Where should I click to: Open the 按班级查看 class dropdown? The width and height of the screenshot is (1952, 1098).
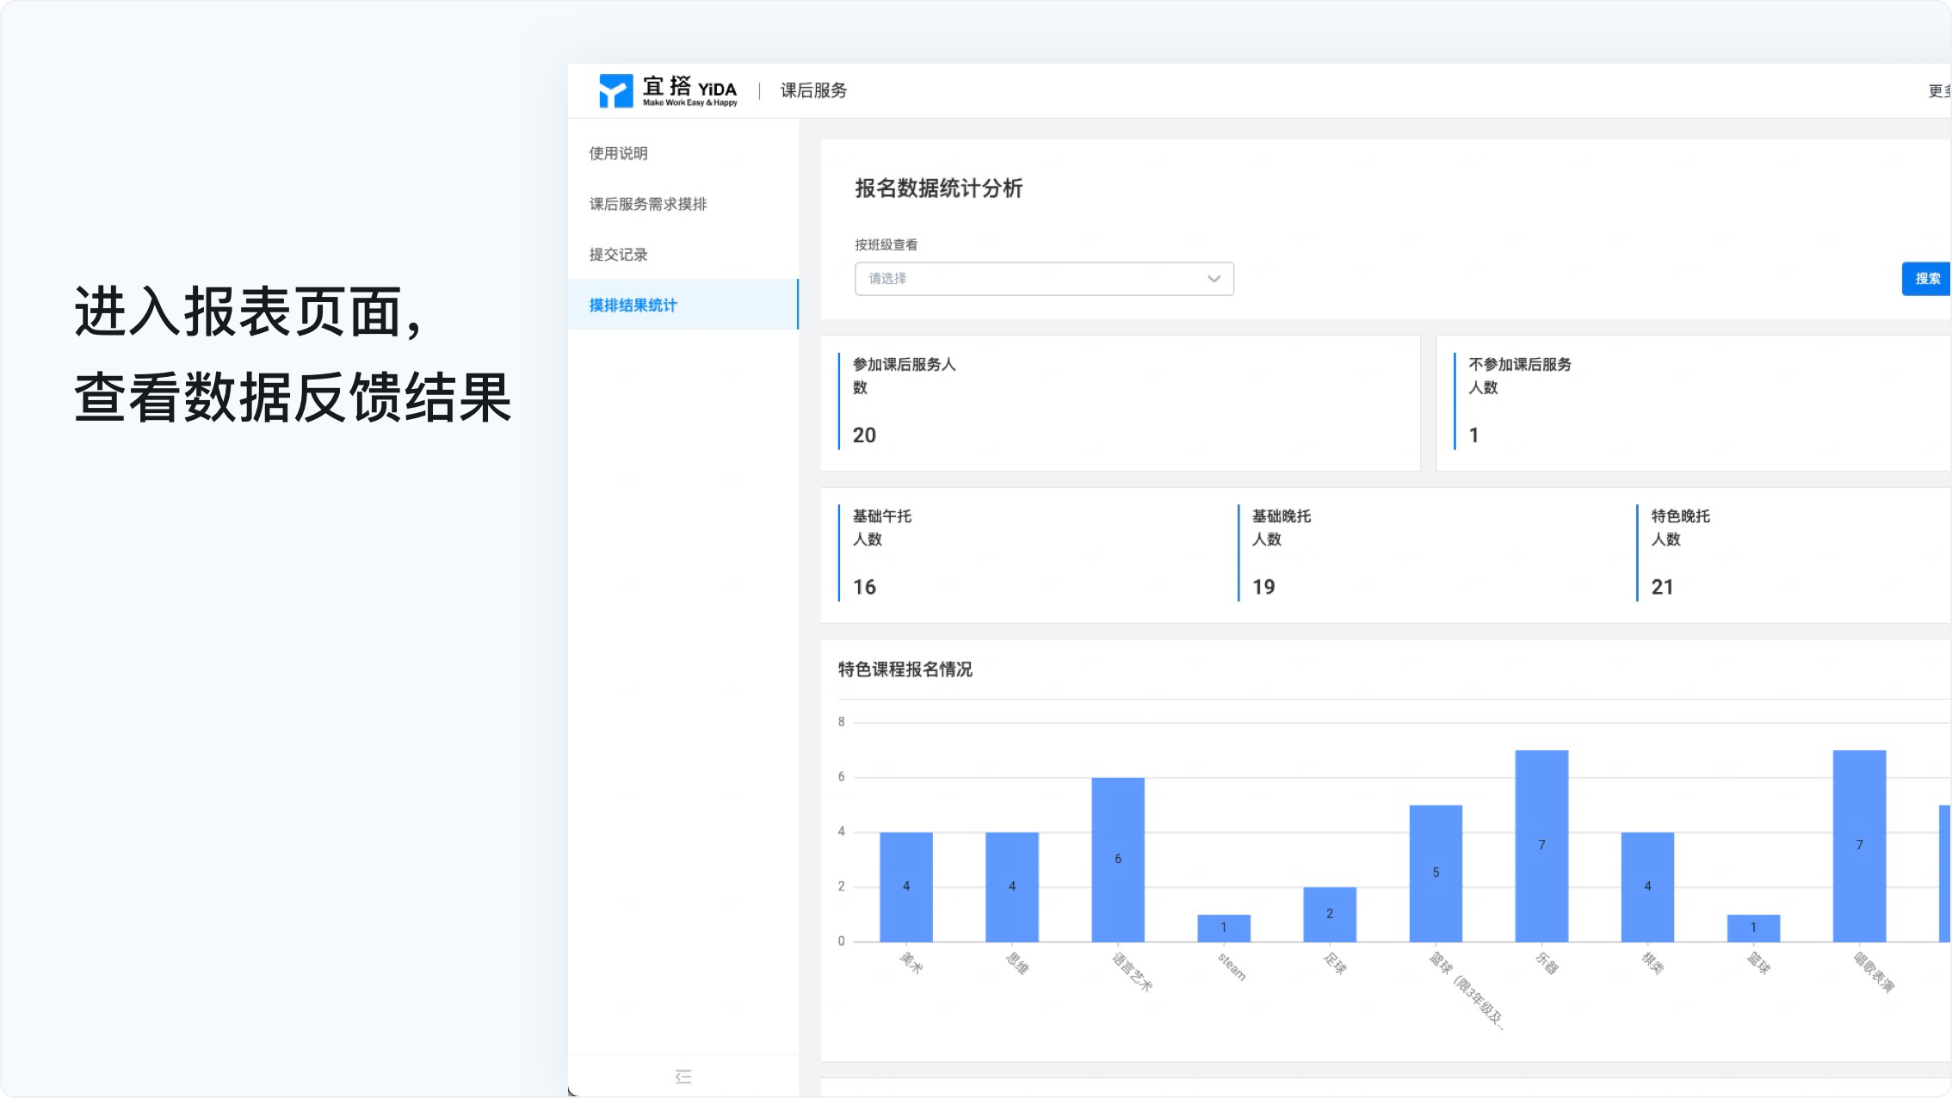(1044, 279)
